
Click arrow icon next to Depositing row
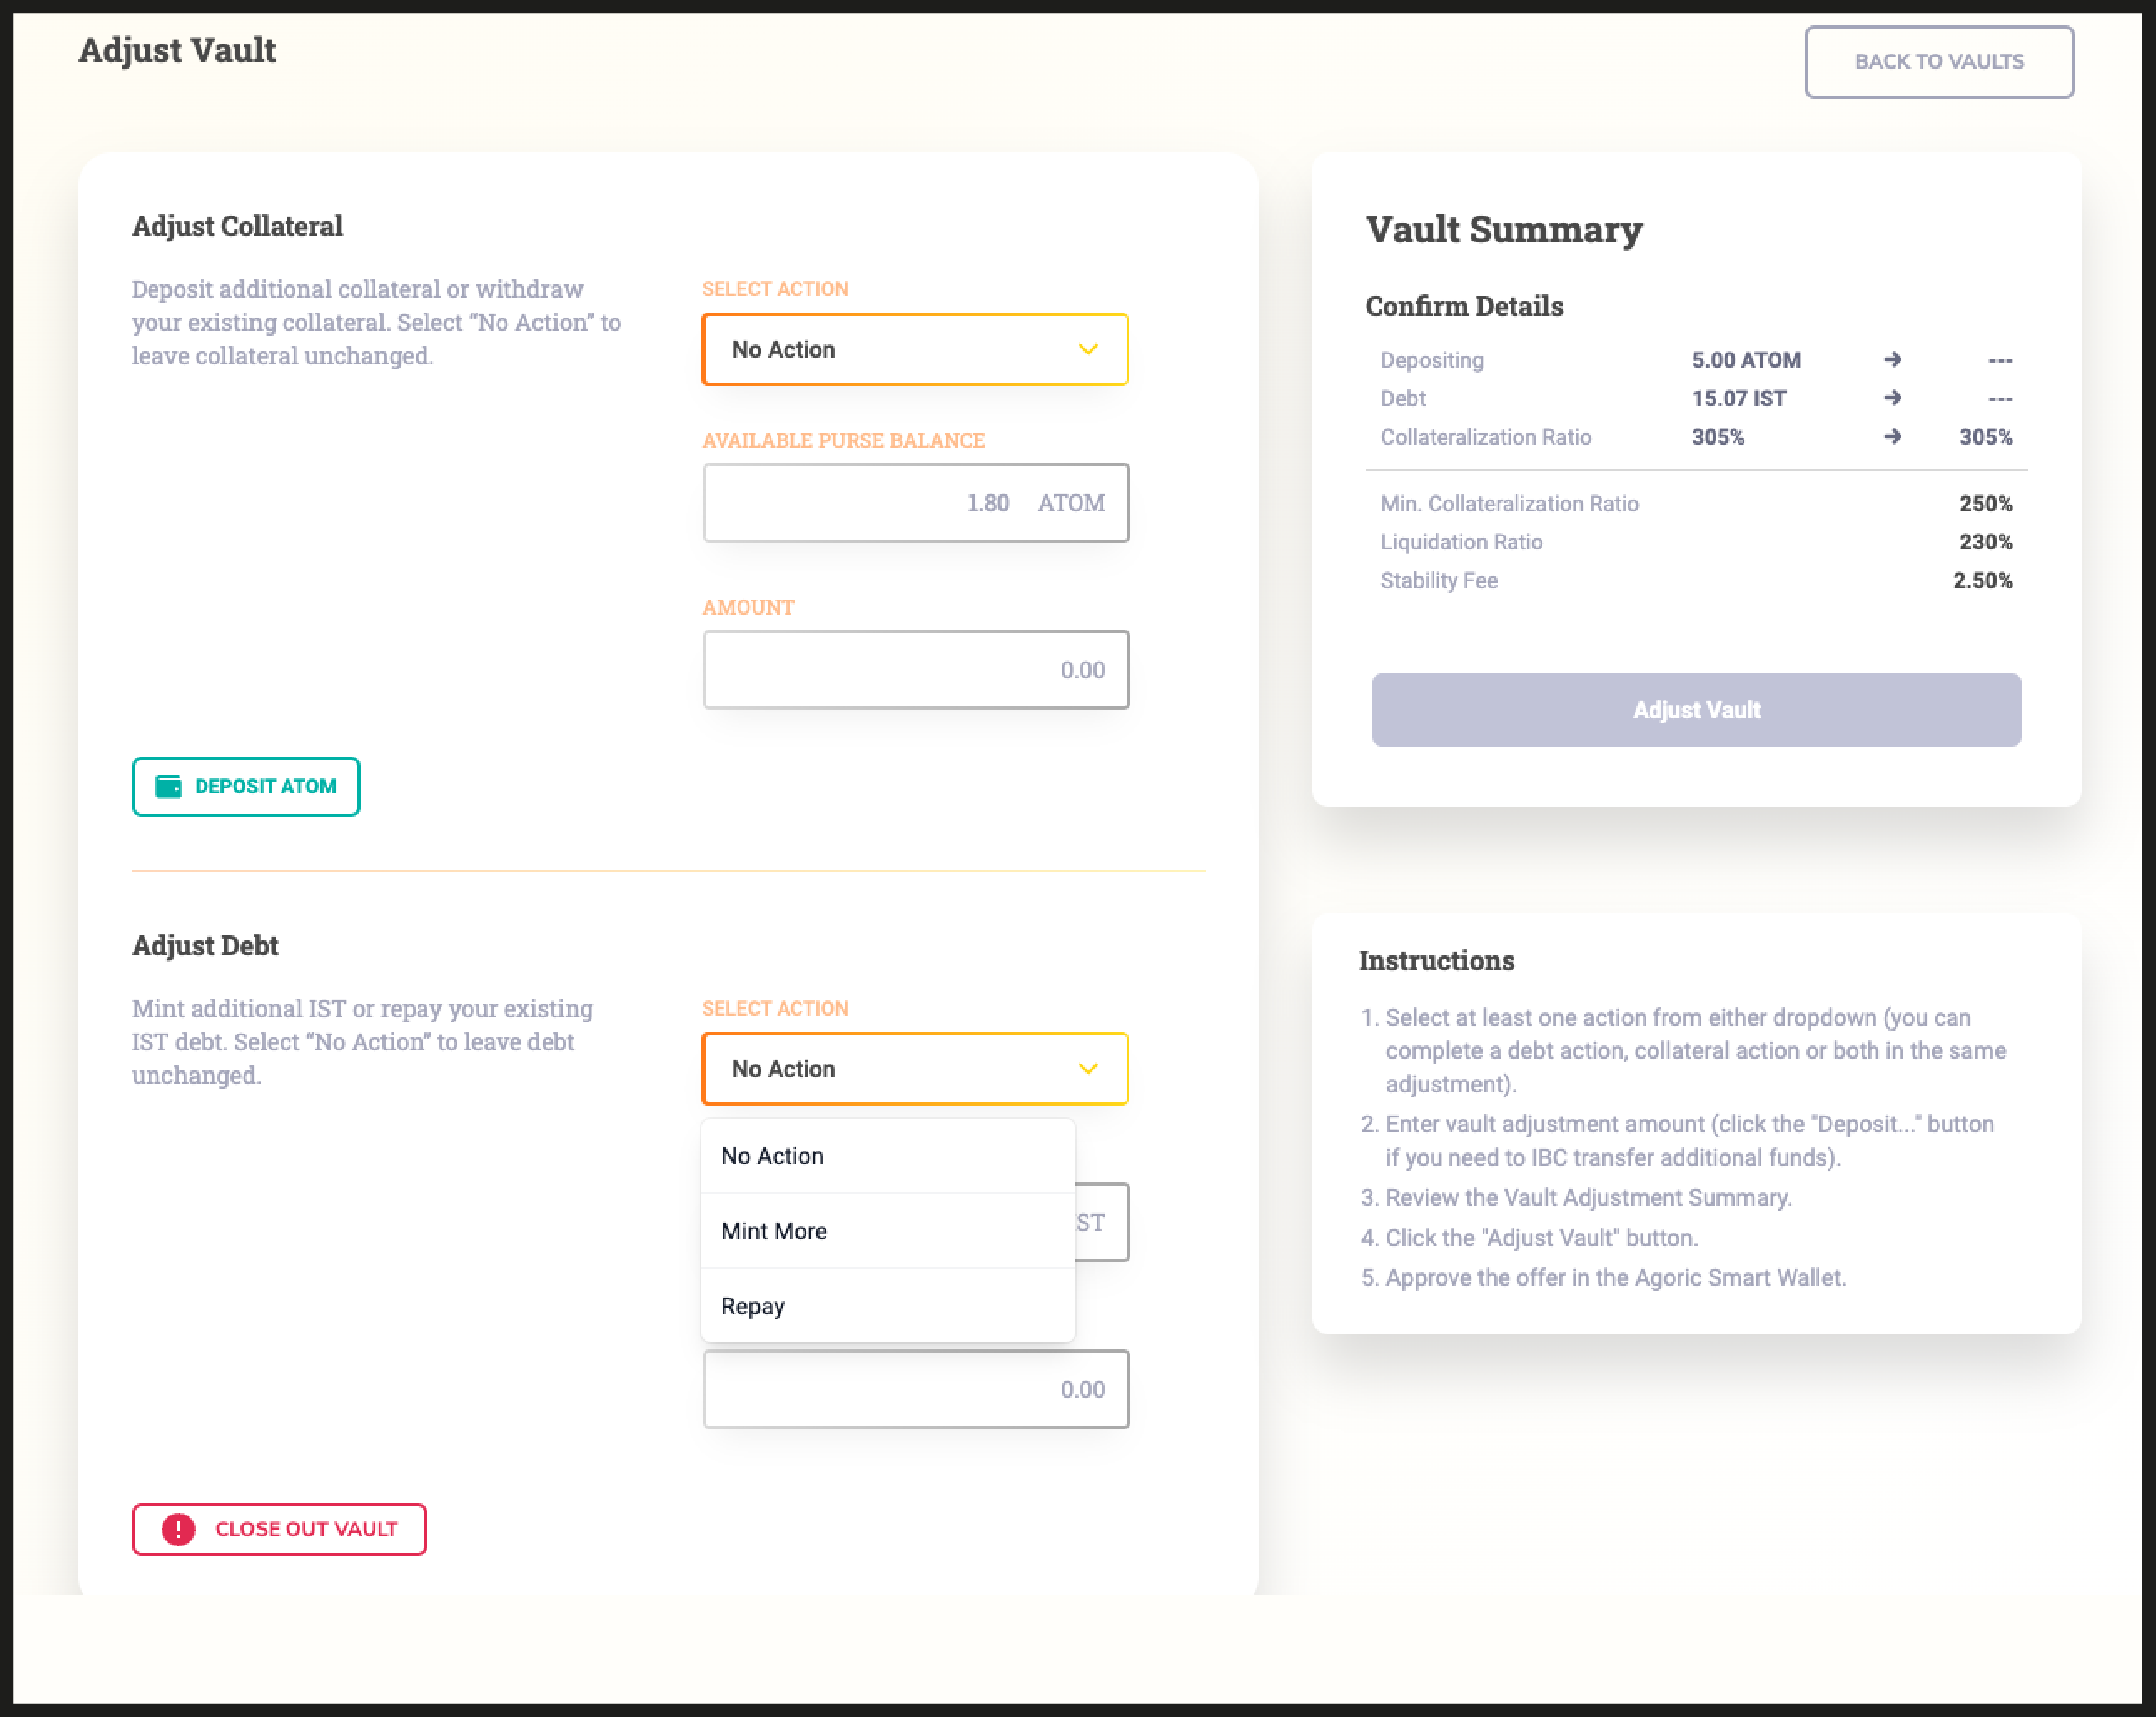1892,360
